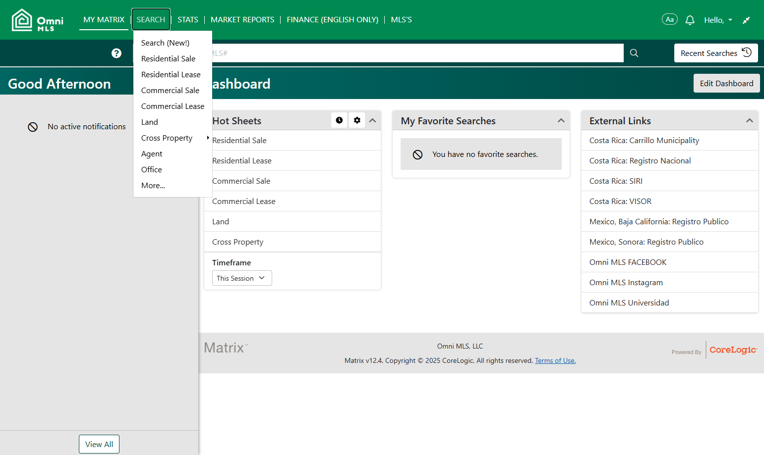Open the Hello user account dropdown
This screenshot has width=764, height=455.
coord(718,20)
